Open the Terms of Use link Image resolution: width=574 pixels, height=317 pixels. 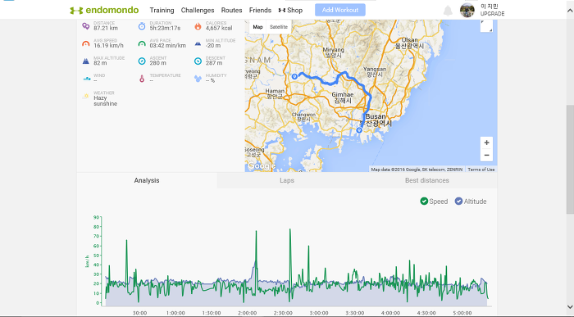pos(481,170)
